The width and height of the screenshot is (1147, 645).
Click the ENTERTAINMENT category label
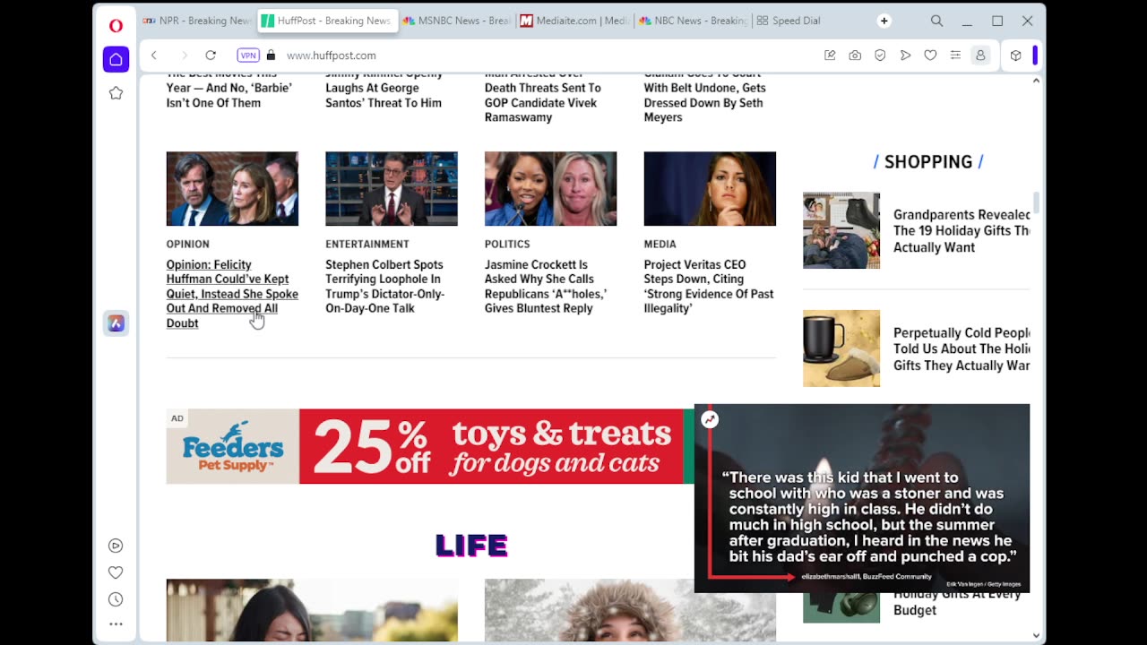point(367,244)
